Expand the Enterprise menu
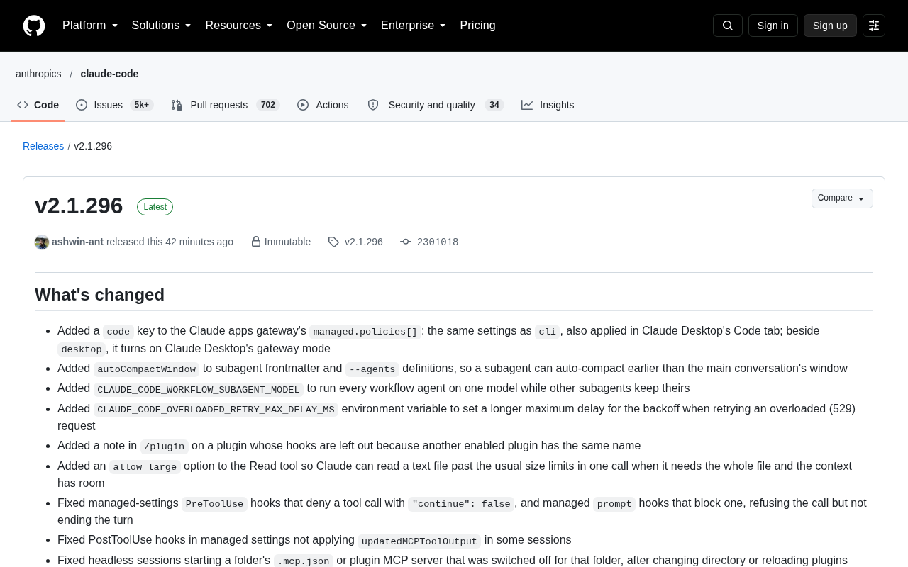The image size is (908, 567). click(x=414, y=26)
